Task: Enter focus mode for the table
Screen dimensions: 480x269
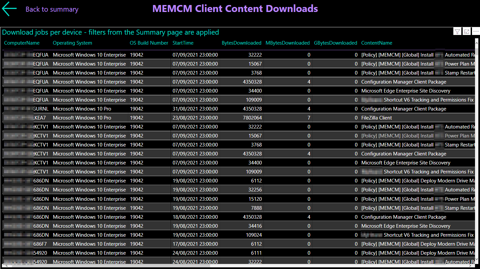Action: pyautogui.click(x=467, y=32)
